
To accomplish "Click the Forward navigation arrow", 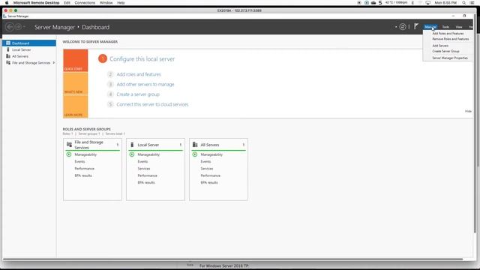I will click(x=18, y=27).
